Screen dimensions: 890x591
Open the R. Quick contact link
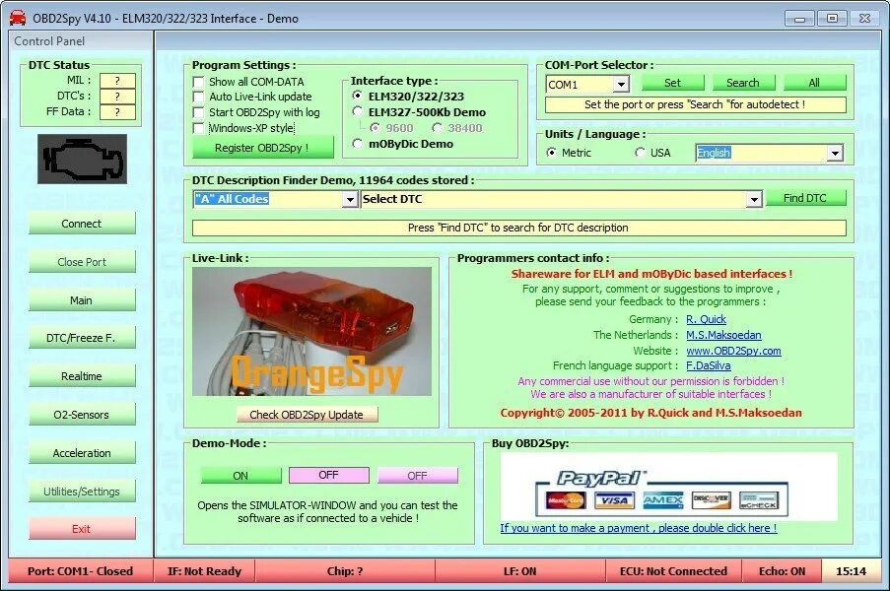706,319
